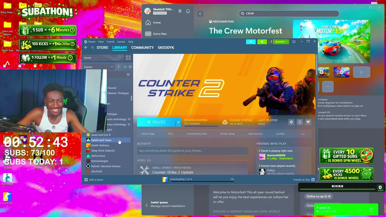386x217 pixels.
Task: Click the Steam logo menu icon
Action: click(x=86, y=42)
